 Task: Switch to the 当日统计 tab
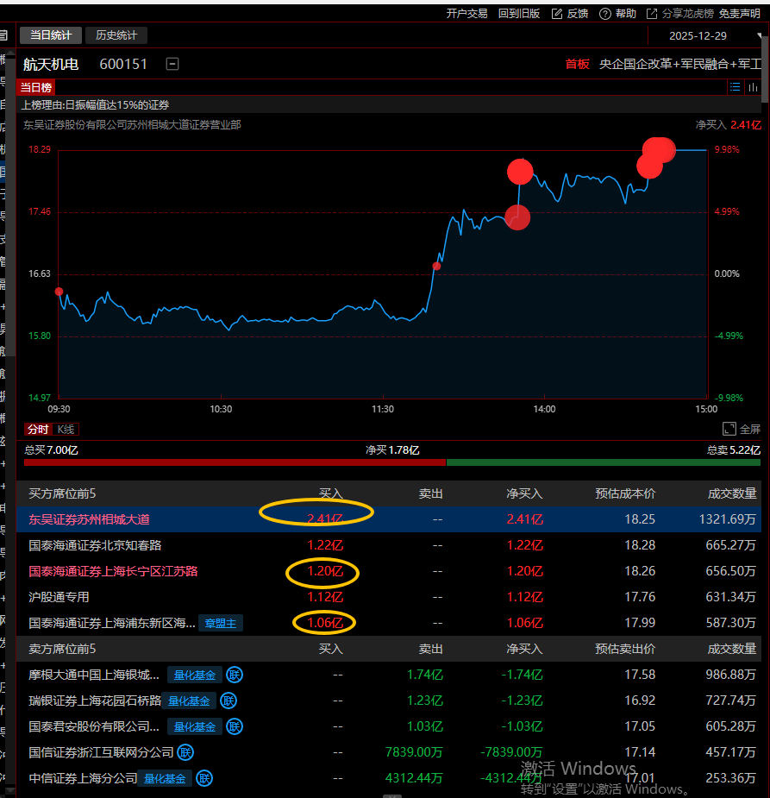[x=50, y=35]
